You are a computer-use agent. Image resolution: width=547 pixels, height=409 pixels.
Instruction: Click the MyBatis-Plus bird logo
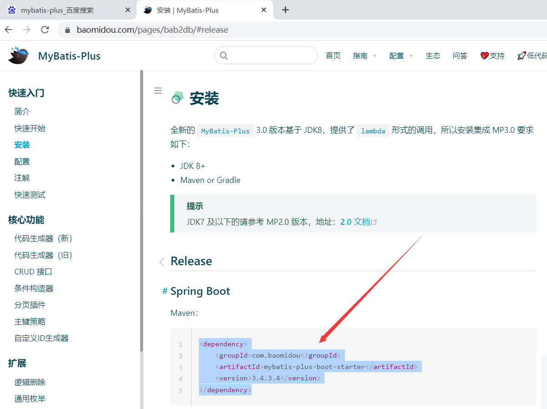[18, 56]
